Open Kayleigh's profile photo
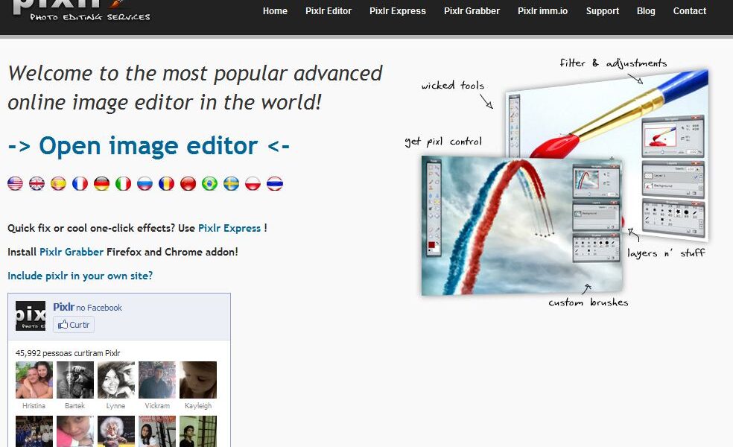Screen dimensions: 733x447 pyautogui.click(x=198, y=380)
